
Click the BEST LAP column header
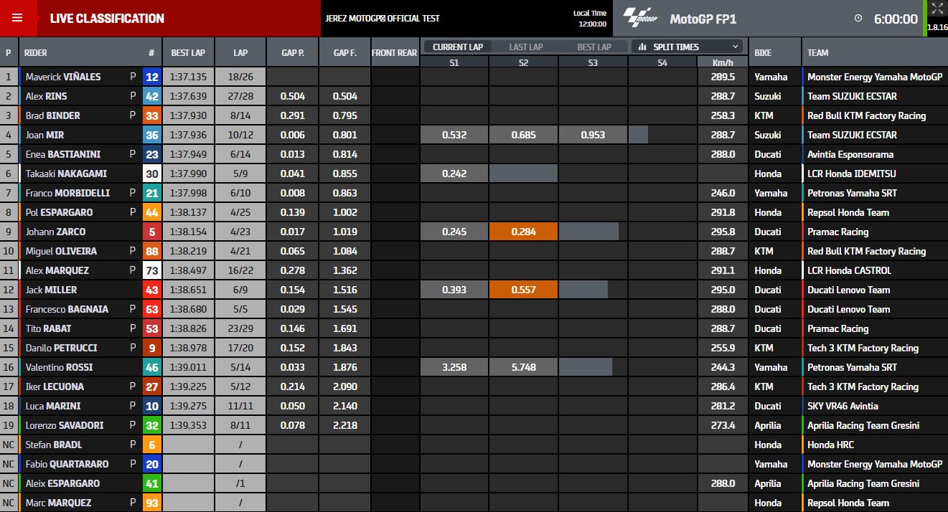(x=188, y=52)
